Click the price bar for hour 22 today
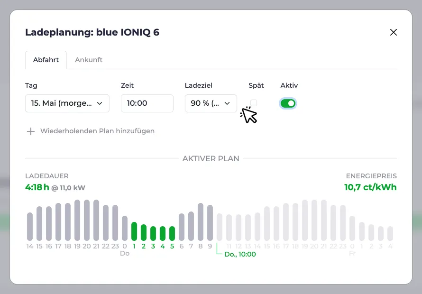 pos(106,223)
